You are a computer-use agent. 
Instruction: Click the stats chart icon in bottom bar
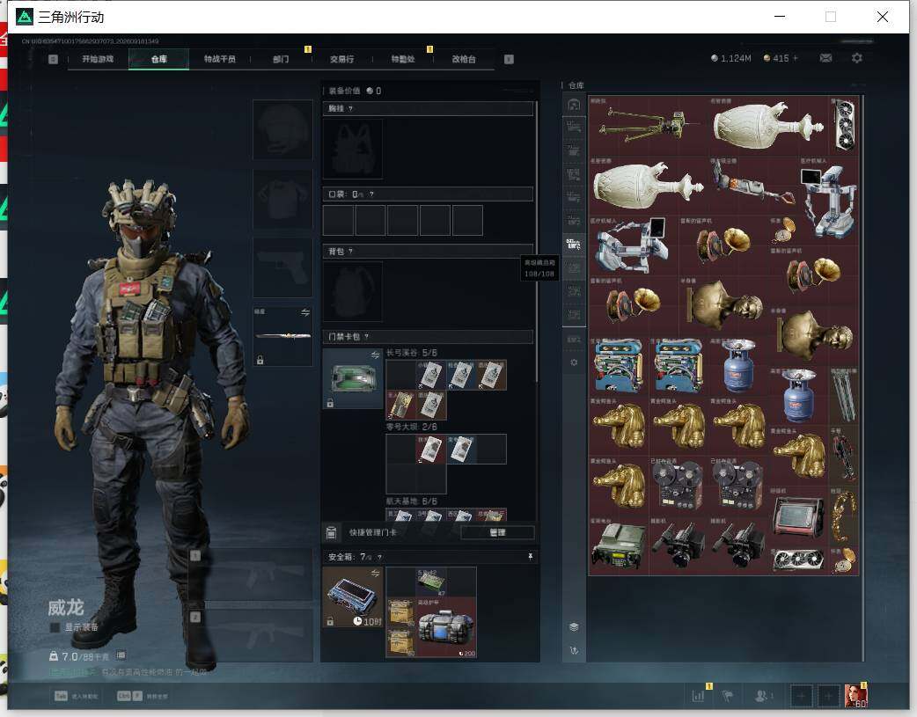(x=698, y=696)
